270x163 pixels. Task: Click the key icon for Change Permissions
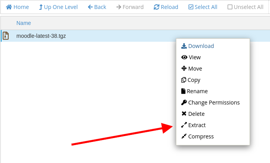pos(184,103)
